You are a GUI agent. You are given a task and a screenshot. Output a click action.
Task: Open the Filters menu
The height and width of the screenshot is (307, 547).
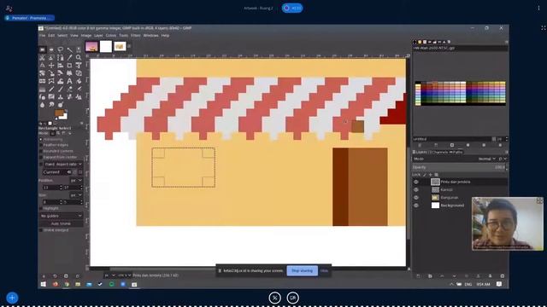(135, 36)
